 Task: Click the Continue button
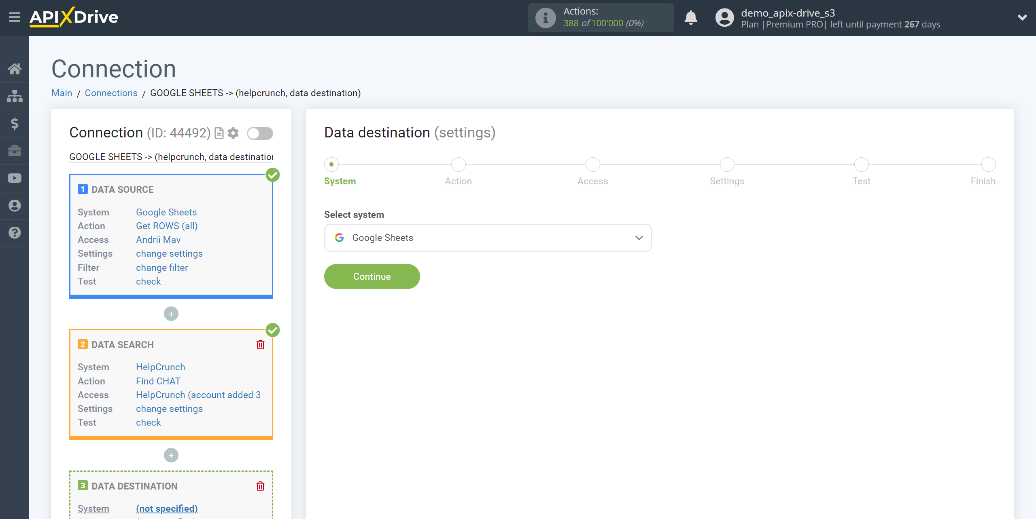pyautogui.click(x=372, y=277)
